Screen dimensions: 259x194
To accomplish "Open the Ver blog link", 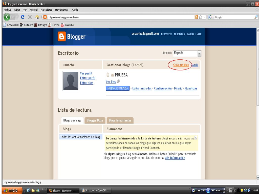I will pos(111,82).
